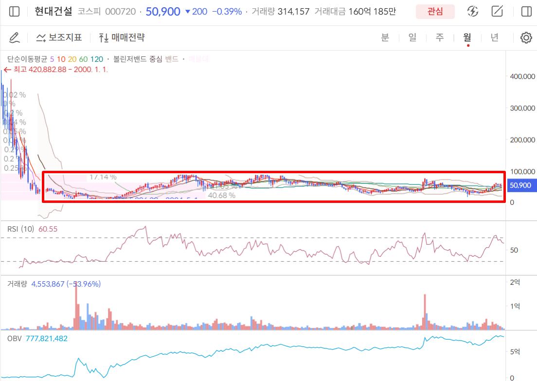Click the OBV indicator label
537x381 pixels.
14,338
